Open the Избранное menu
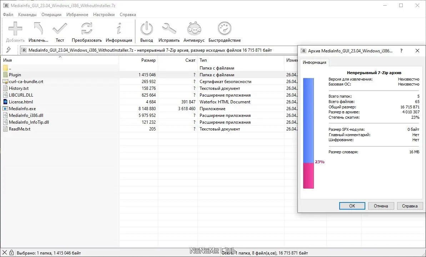 click(x=77, y=15)
